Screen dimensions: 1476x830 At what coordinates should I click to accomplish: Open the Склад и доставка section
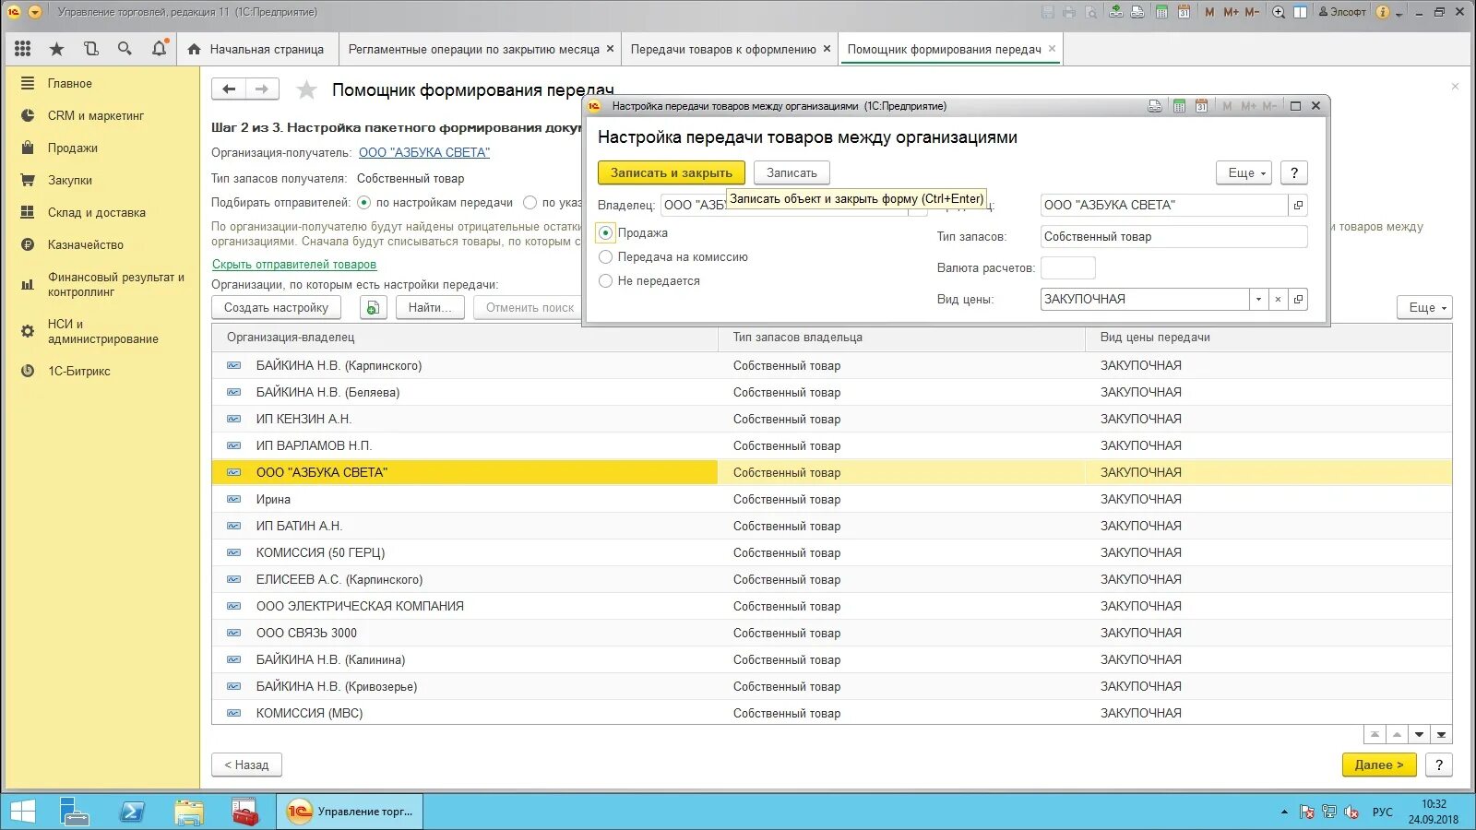coord(97,212)
